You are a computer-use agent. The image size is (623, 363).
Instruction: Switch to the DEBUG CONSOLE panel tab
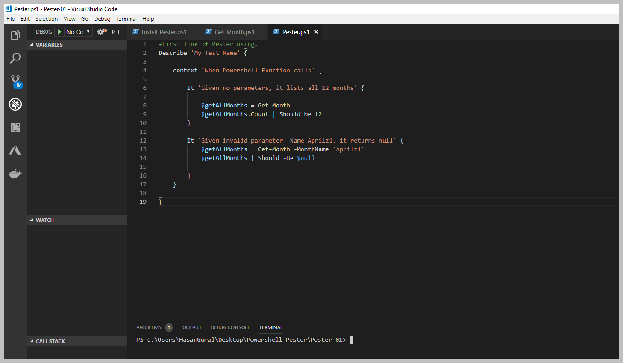coord(230,327)
